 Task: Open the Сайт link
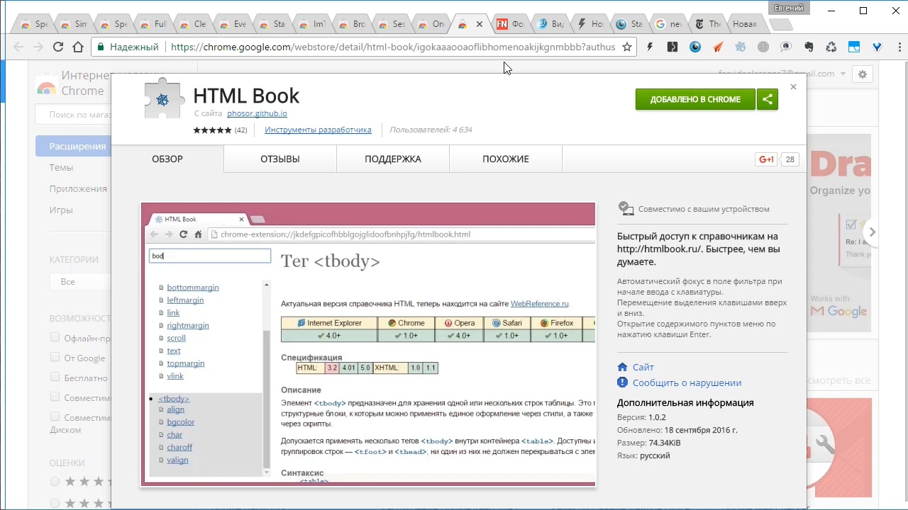pyautogui.click(x=643, y=367)
